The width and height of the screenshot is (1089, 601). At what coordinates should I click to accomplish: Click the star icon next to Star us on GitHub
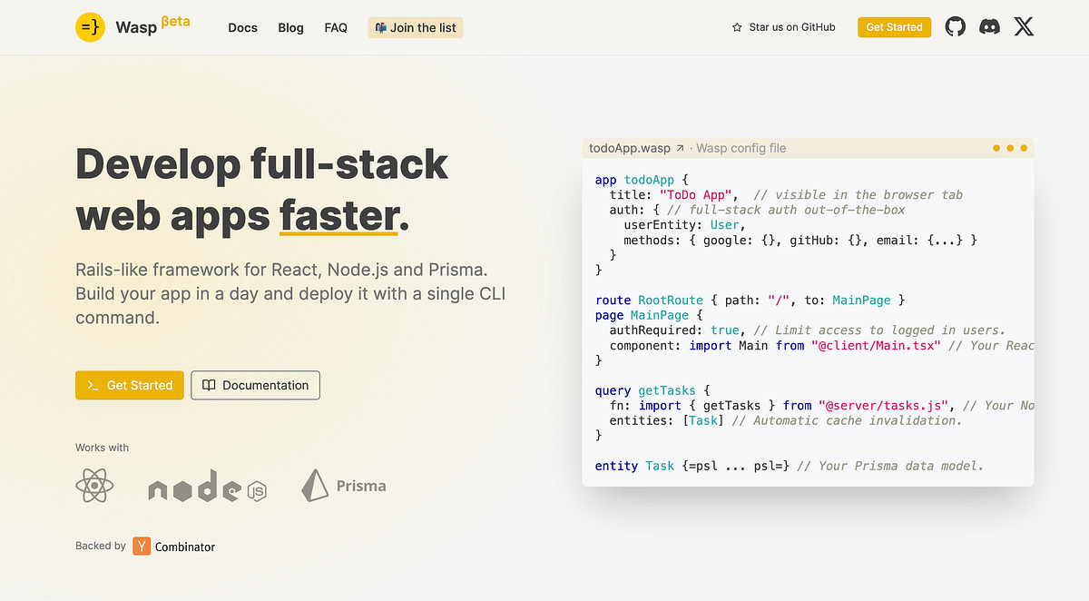[738, 27]
